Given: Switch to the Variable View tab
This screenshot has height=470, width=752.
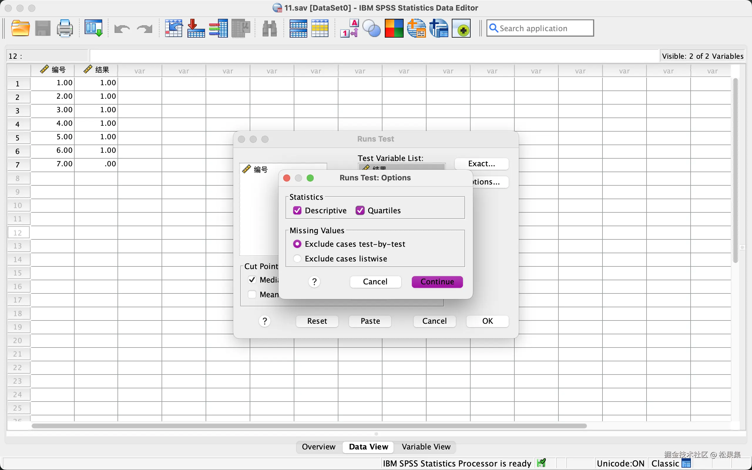Looking at the screenshot, I should point(426,447).
